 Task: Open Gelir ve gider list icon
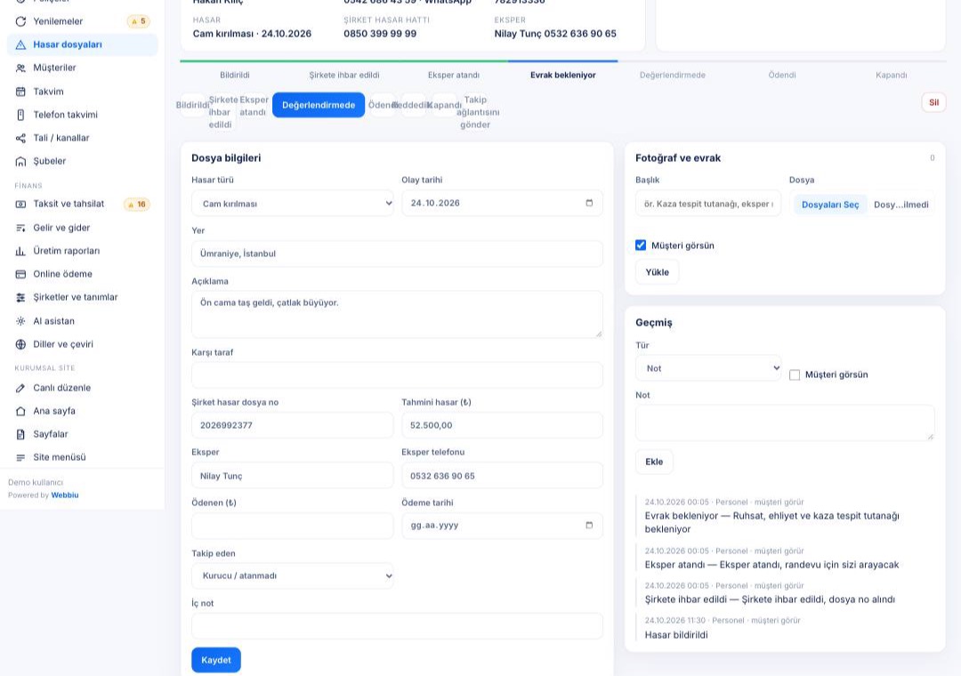click(x=20, y=228)
